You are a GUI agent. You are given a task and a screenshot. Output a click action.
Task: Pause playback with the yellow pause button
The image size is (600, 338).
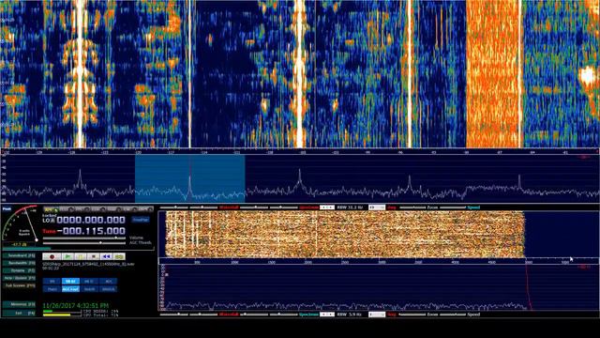click(x=81, y=256)
